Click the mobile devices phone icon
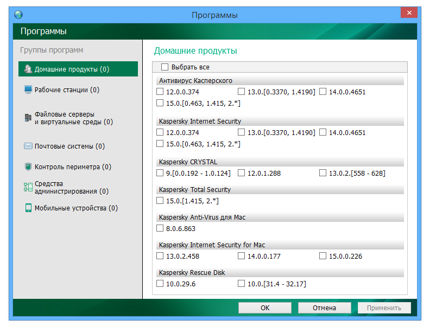The height and width of the screenshot is (333, 436). click(28, 208)
